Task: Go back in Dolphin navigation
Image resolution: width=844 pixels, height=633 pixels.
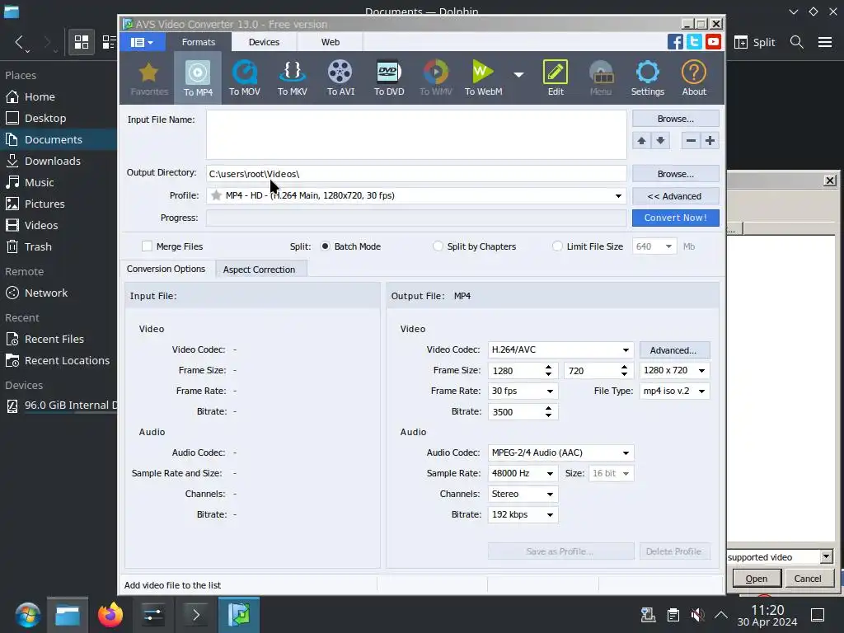Action: pyautogui.click(x=20, y=42)
